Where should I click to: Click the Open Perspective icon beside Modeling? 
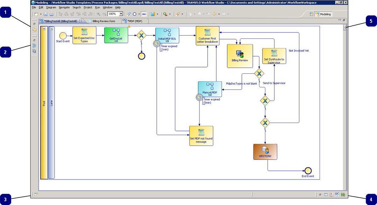tap(311, 14)
